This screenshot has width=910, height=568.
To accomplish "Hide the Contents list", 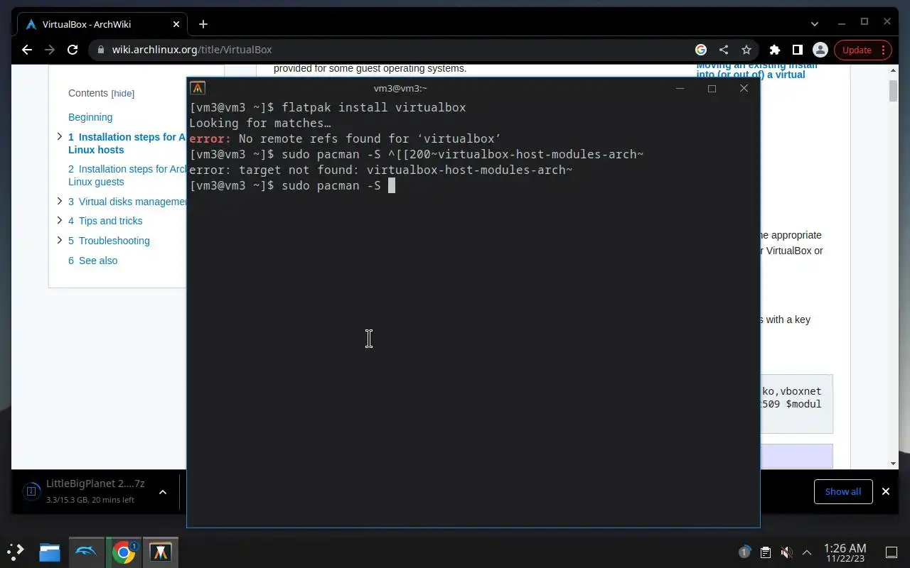I will click(x=123, y=94).
